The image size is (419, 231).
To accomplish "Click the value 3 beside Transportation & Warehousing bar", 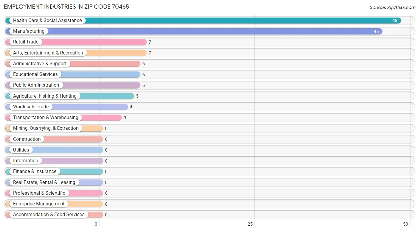I will 125,118.
